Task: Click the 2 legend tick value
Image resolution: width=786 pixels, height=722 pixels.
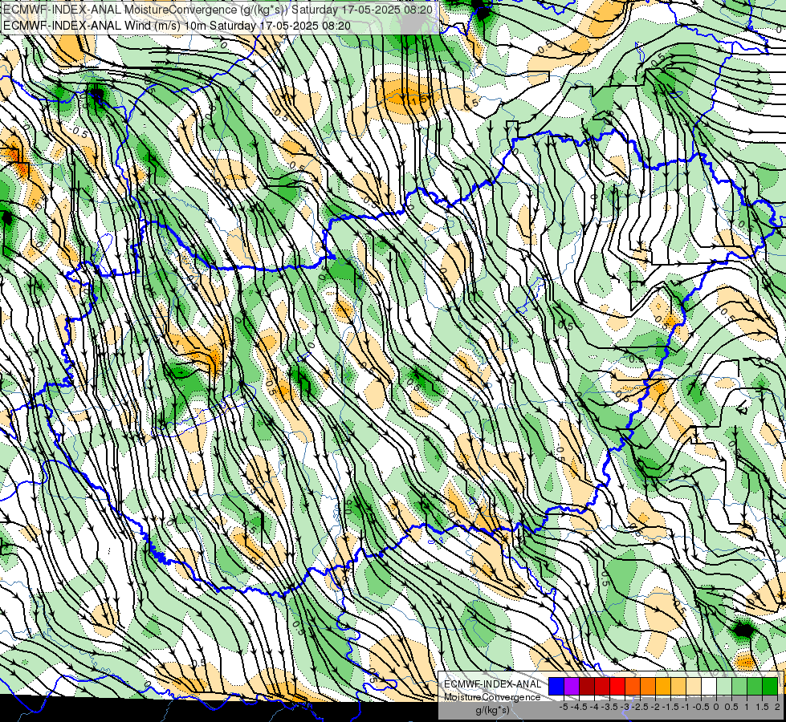Action: pyautogui.click(x=777, y=707)
